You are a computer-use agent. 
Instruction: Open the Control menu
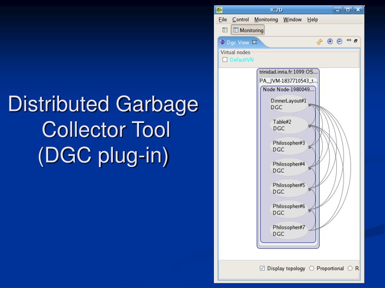(x=240, y=19)
